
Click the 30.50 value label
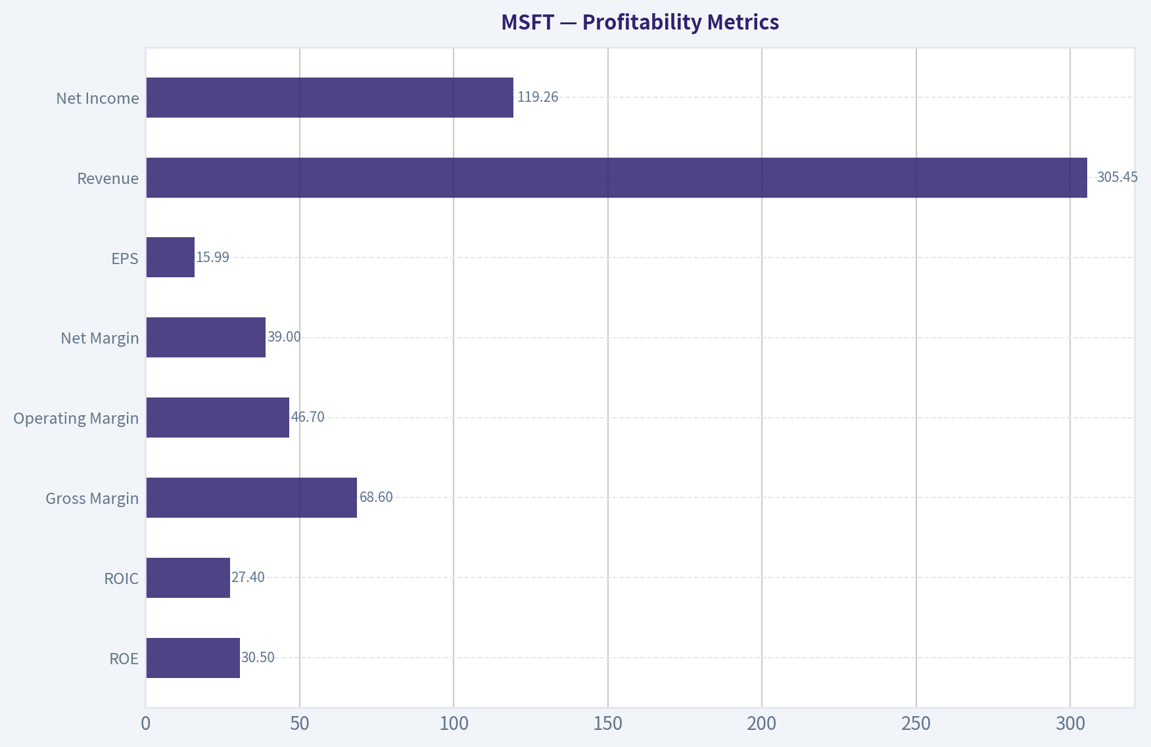point(258,658)
